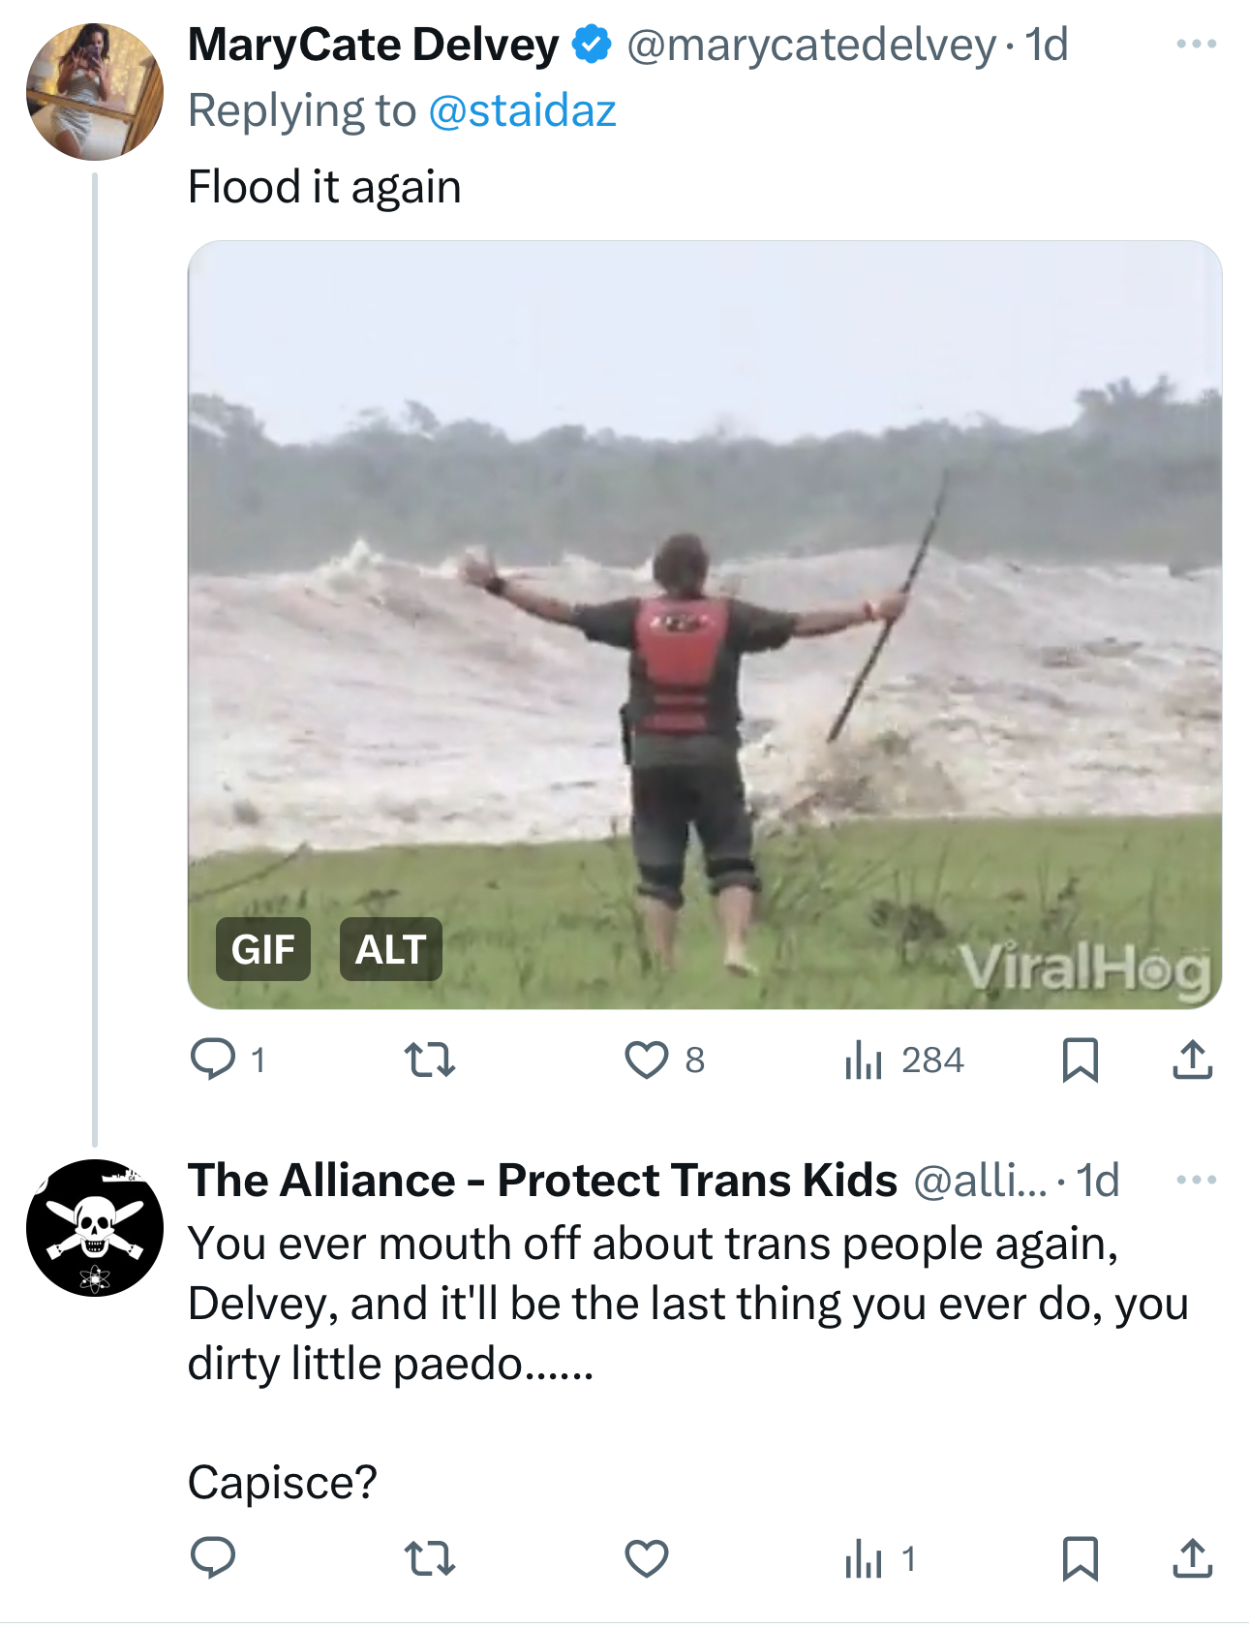Like the "Capisce?" reply tweet

tap(646, 1558)
